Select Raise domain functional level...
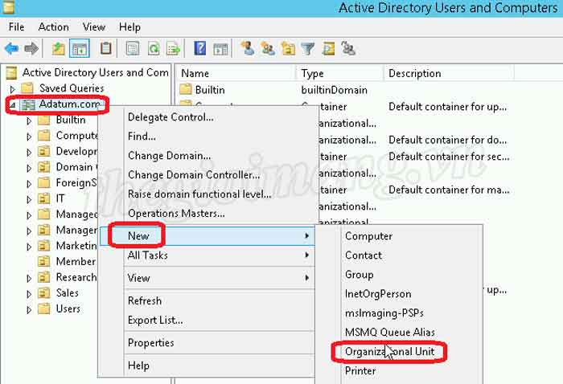The image size is (563, 384). [199, 194]
